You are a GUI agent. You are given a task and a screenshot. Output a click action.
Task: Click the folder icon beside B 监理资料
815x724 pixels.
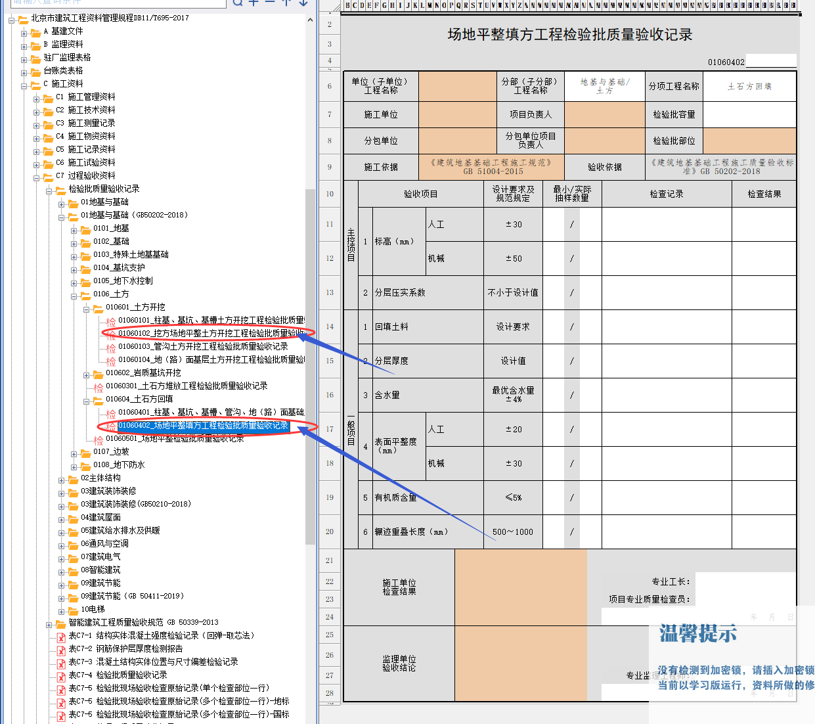coord(35,45)
